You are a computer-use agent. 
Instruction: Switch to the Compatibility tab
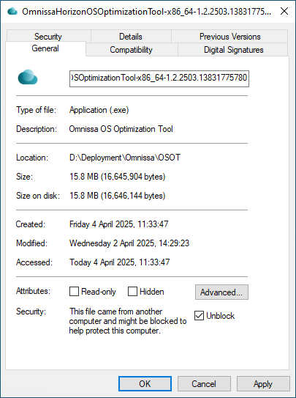click(x=132, y=50)
